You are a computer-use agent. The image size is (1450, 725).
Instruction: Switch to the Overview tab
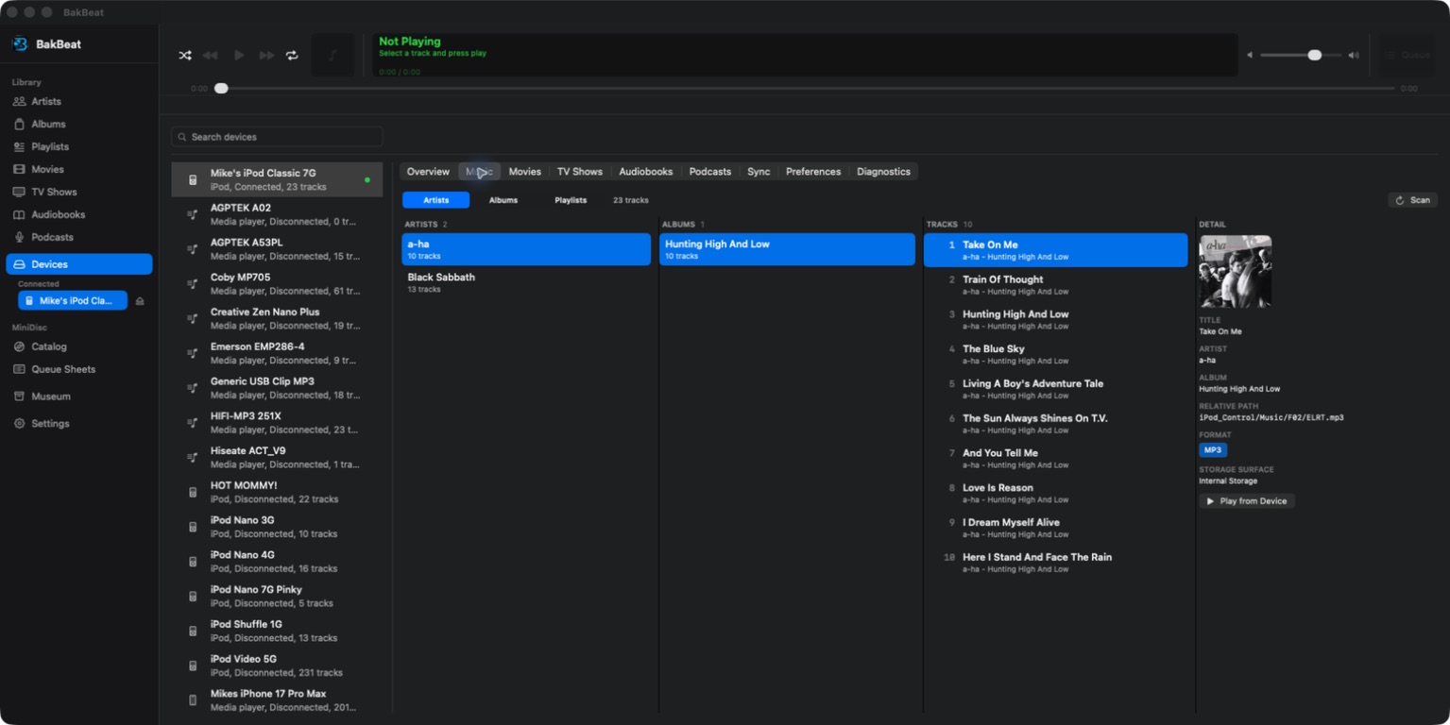pyautogui.click(x=428, y=172)
